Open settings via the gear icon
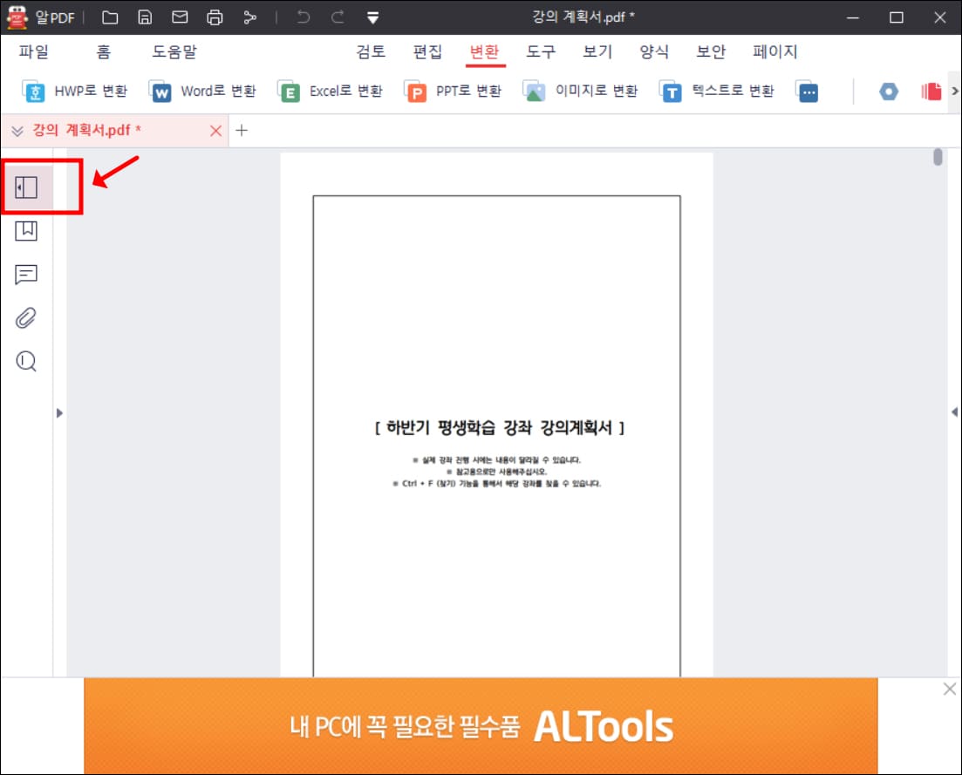962x775 pixels. [888, 91]
